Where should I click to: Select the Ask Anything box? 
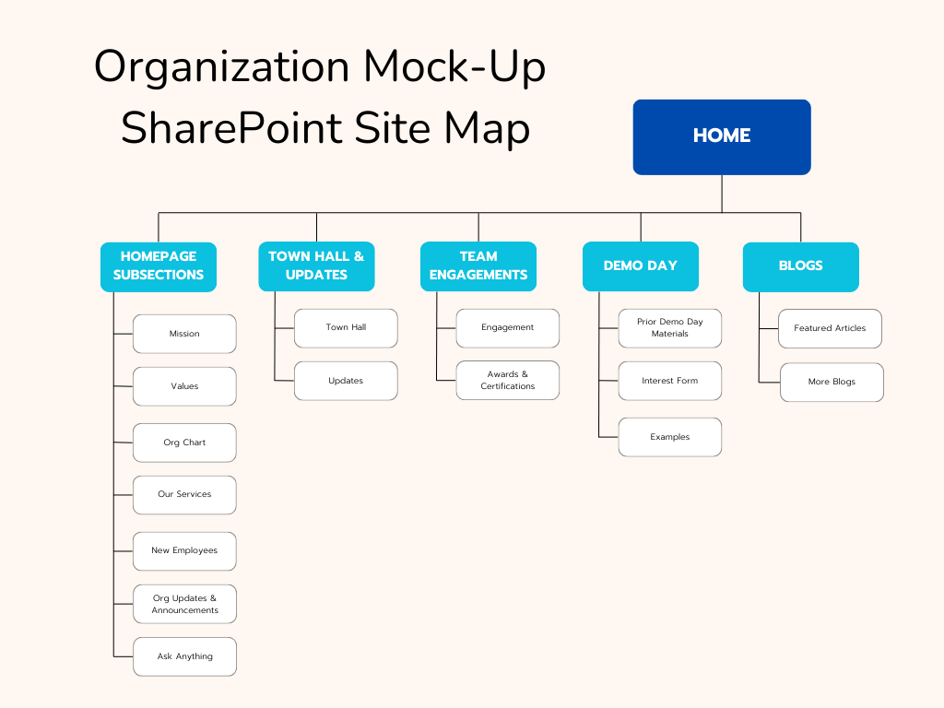click(x=184, y=656)
